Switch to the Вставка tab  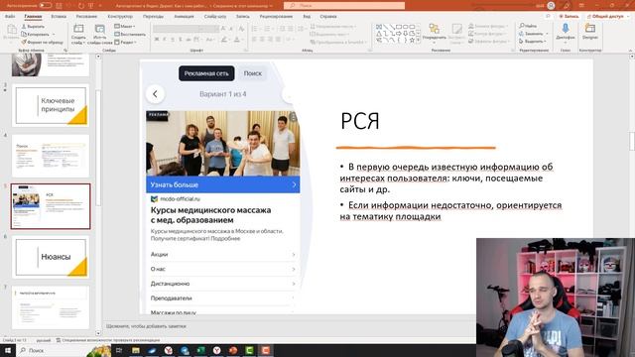(59, 17)
